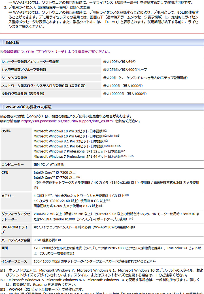Click footnote ※1 about default style
The image size is (204, 294).
(x=102, y=273)
